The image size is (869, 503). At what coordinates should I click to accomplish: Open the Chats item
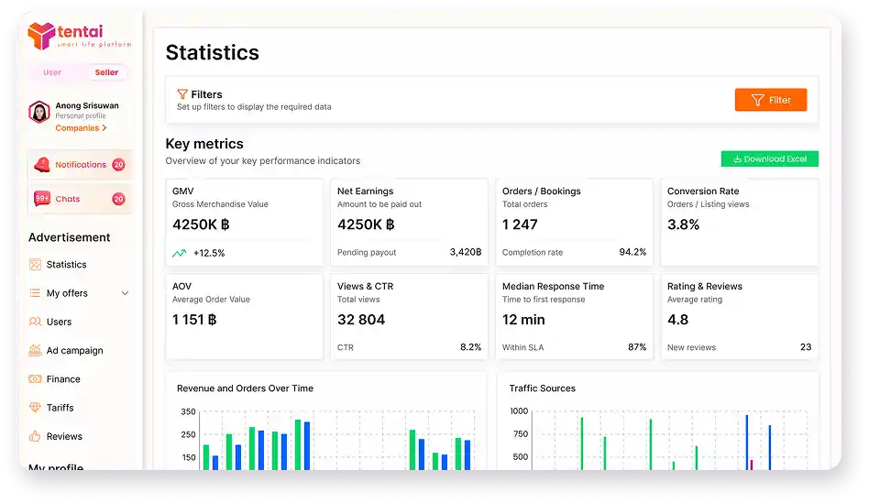tap(81, 199)
